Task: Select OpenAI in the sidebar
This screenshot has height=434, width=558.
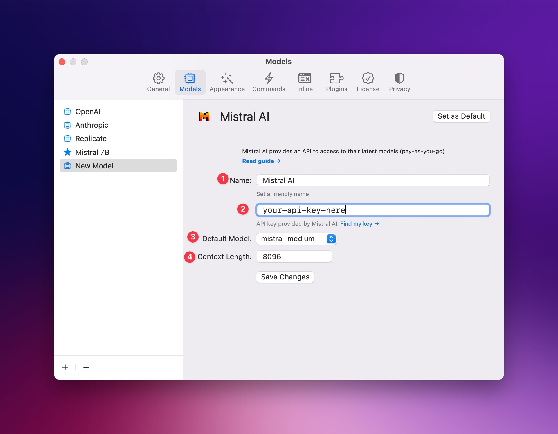Action: tap(88, 112)
